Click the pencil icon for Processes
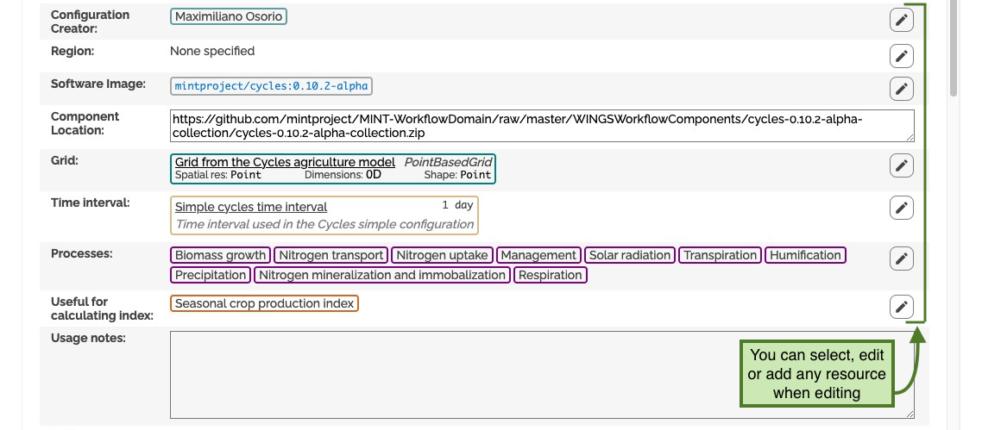982x430 pixels. point(901,259)
